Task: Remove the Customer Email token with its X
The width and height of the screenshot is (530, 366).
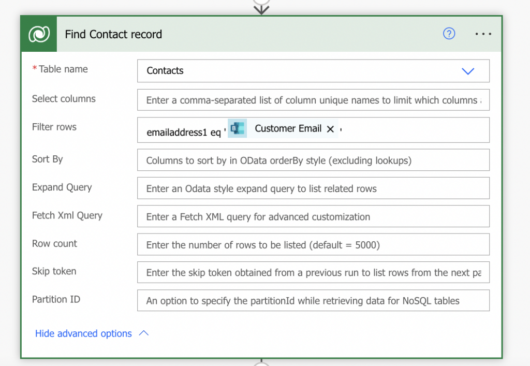Action: click(330, 129)
